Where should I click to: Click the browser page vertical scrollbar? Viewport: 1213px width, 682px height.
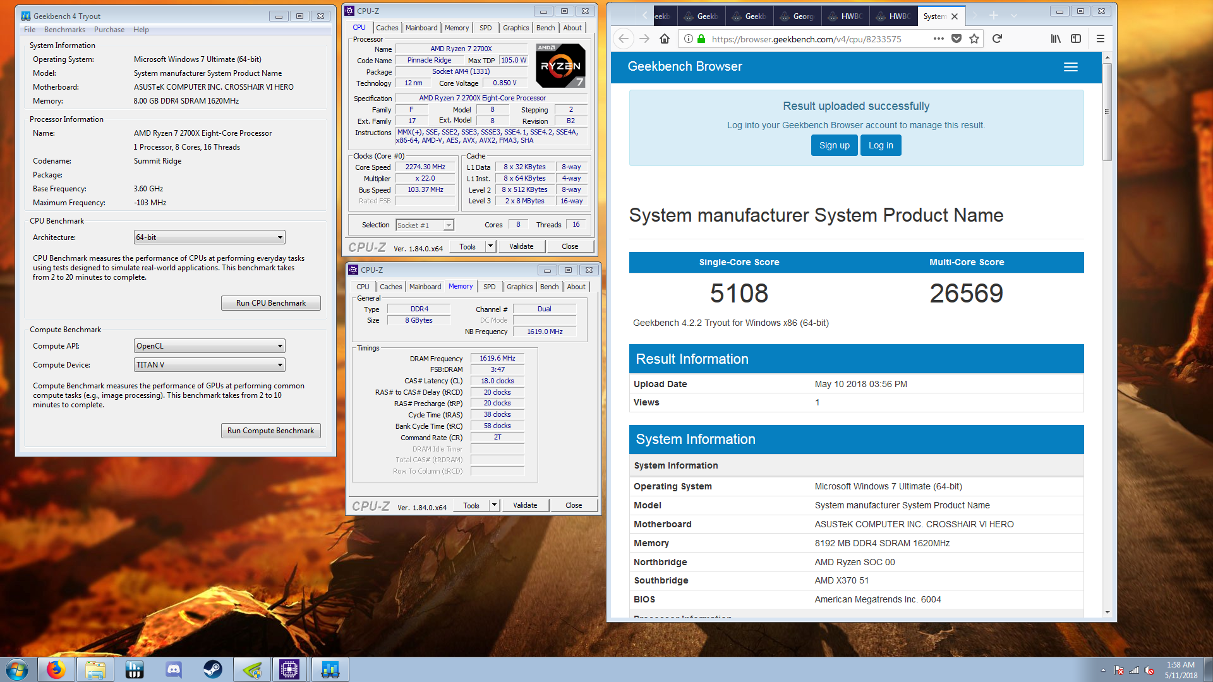[x=1107, y=112]
